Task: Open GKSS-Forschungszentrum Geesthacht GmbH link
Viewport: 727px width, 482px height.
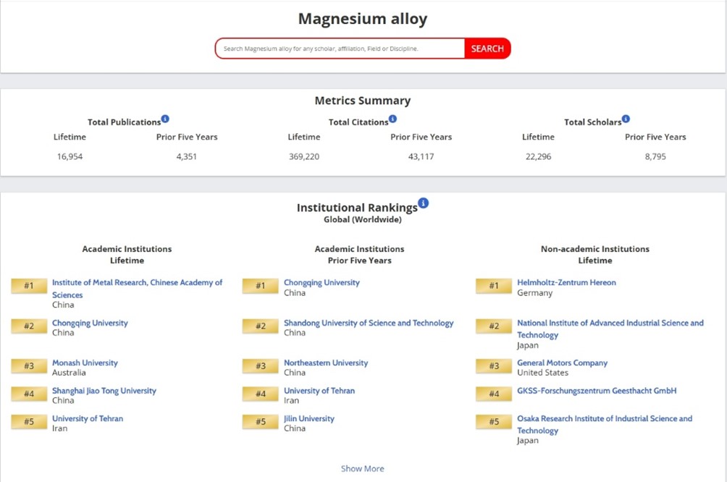Action: (597, 391)
